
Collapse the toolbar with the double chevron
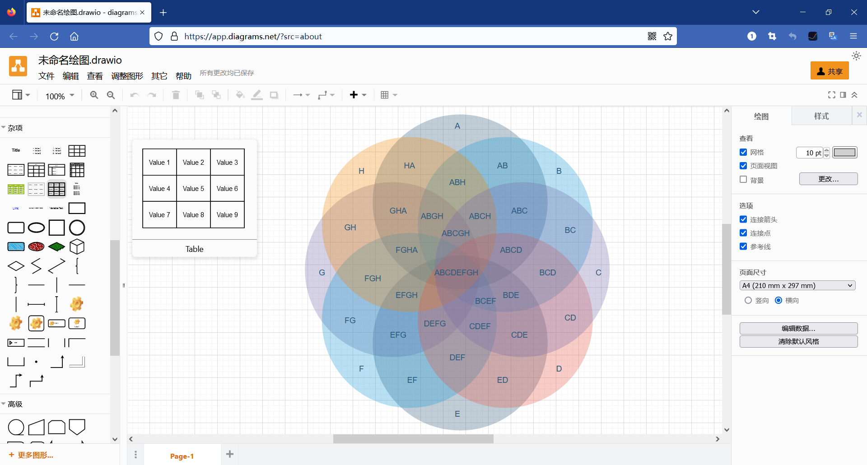coord(854,95)
